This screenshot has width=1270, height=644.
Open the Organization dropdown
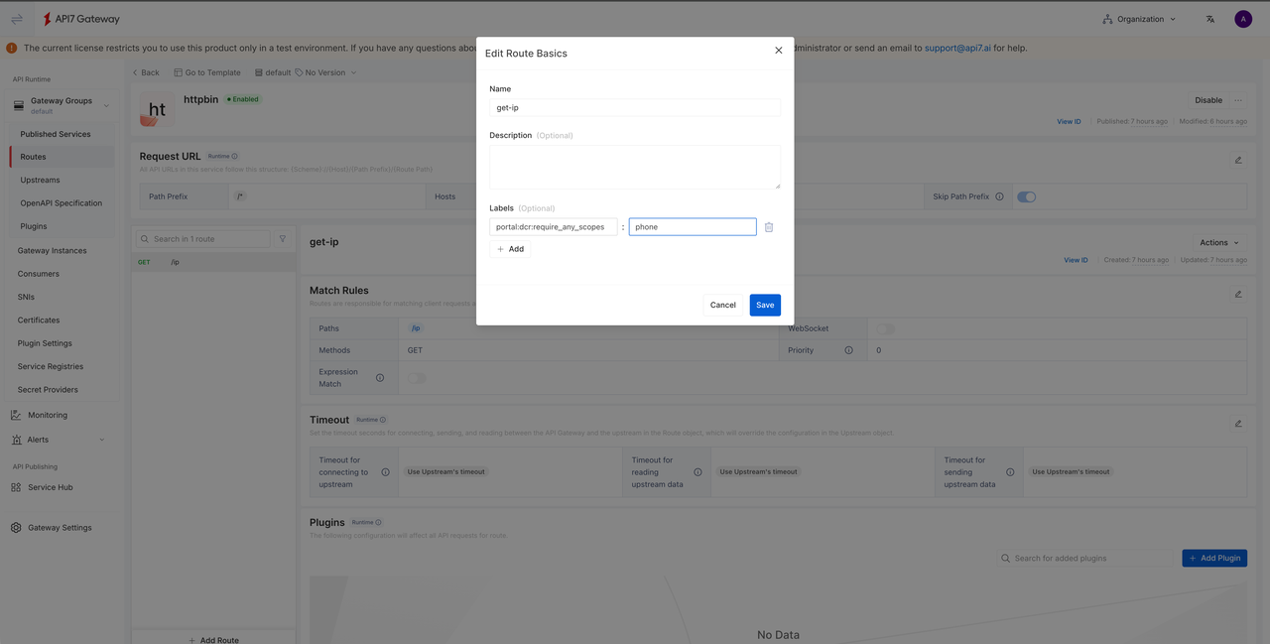(x=1139, y=19)
